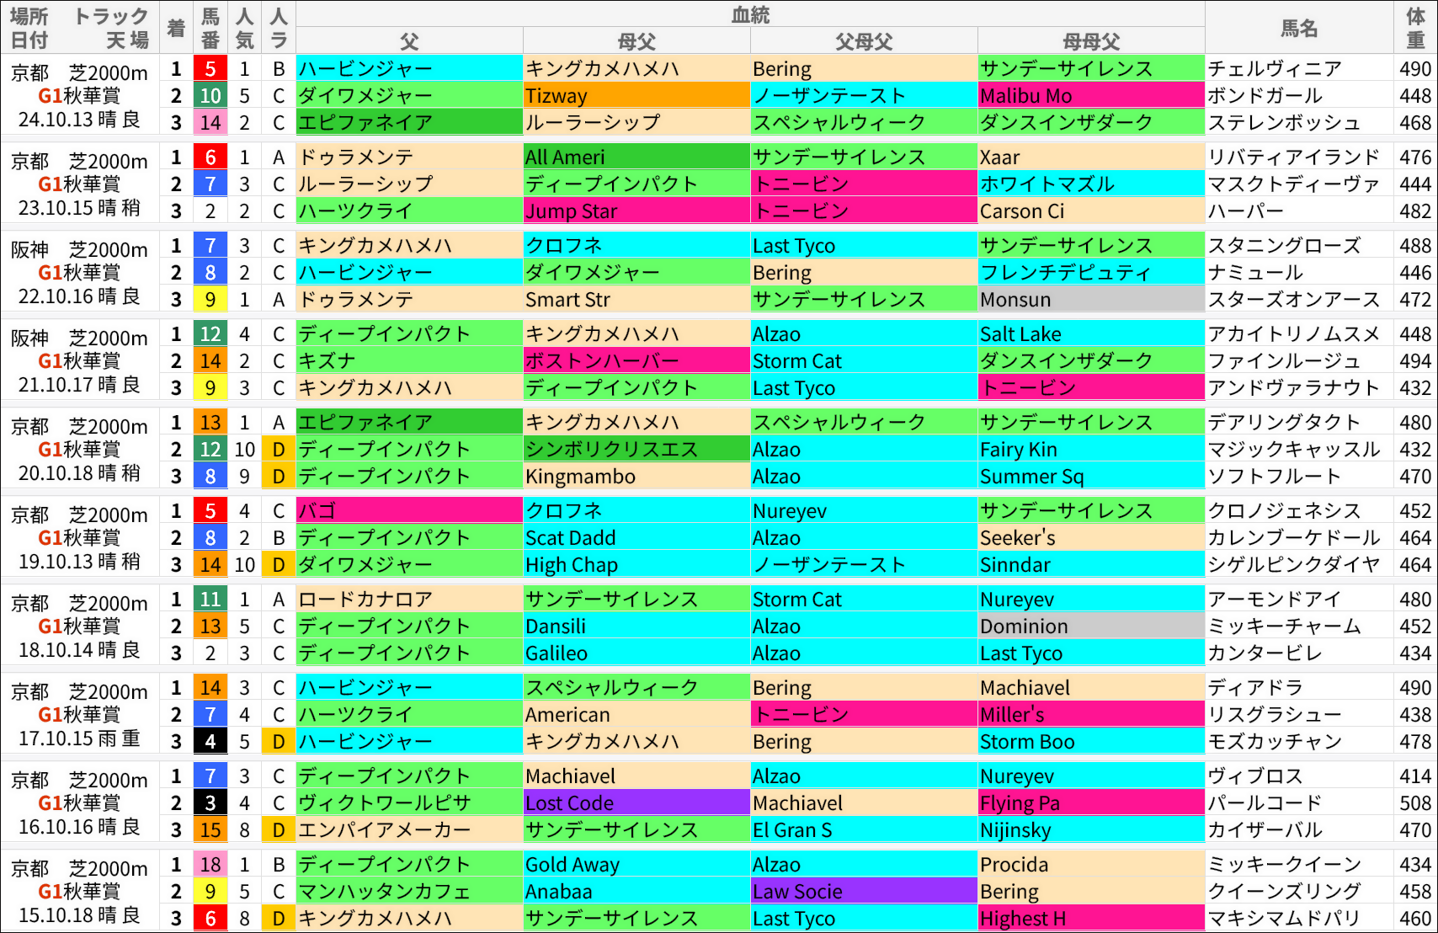Click the 24.10.13 race date cell
This screenshot has width=1438, height=933.
(x=79, y=120)
